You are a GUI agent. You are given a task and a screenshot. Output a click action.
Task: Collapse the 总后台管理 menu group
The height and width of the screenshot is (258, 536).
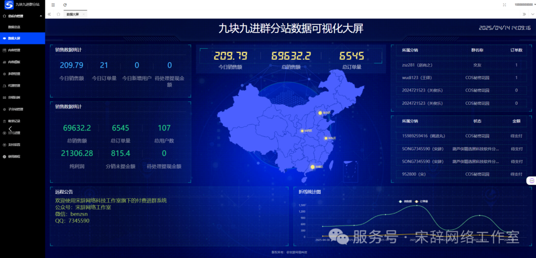pos(23,16)
